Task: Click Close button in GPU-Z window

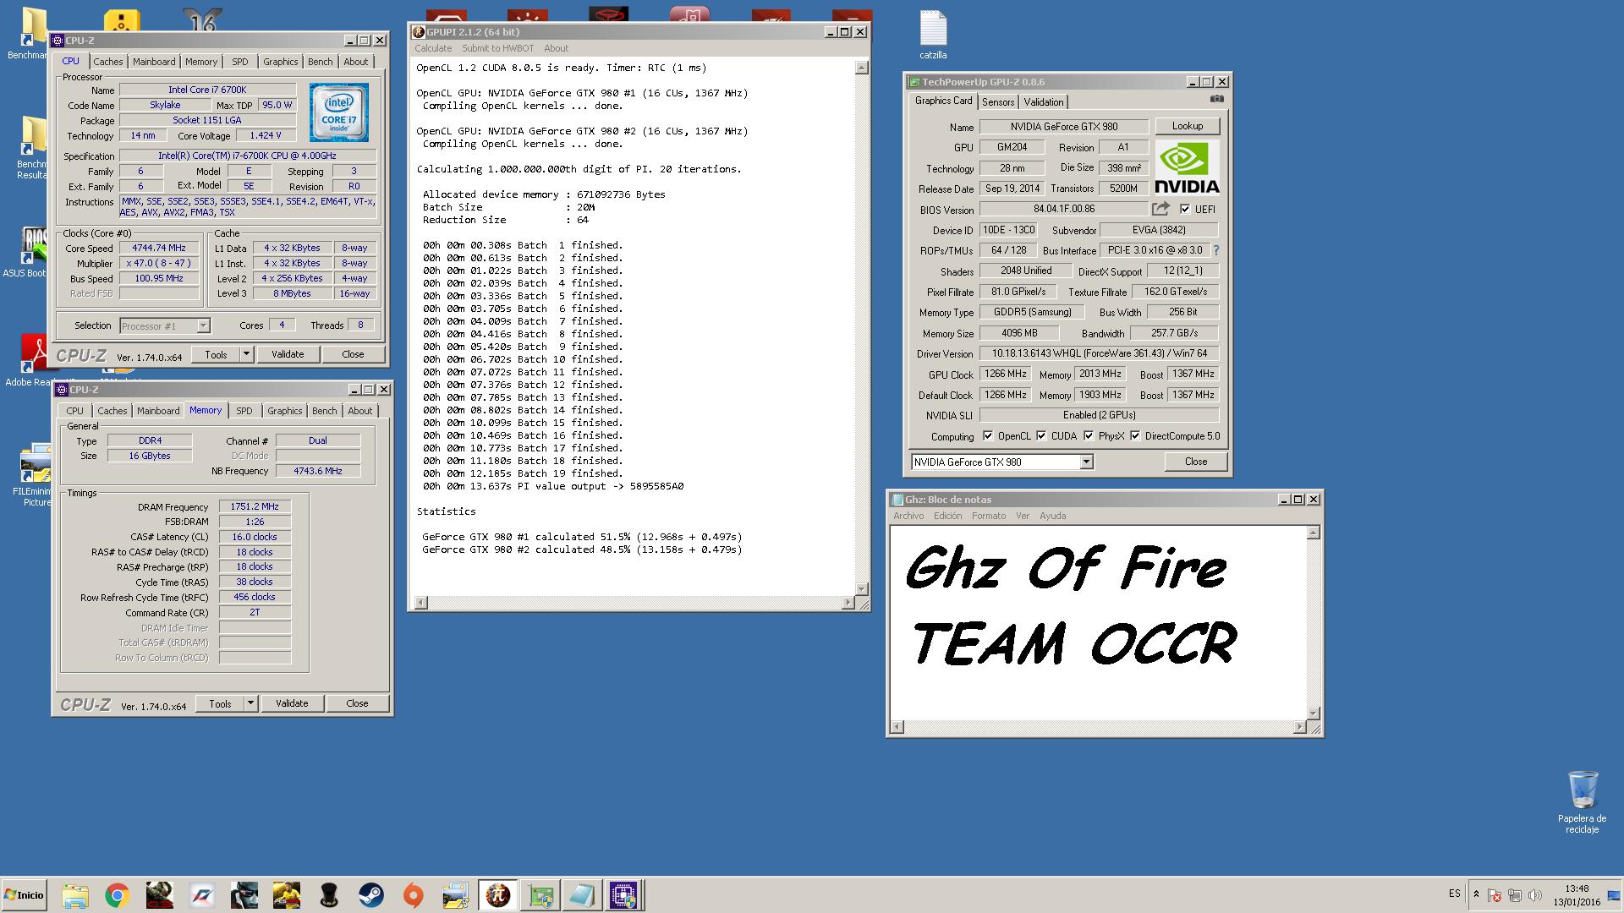Action: tap(1196, 462)
